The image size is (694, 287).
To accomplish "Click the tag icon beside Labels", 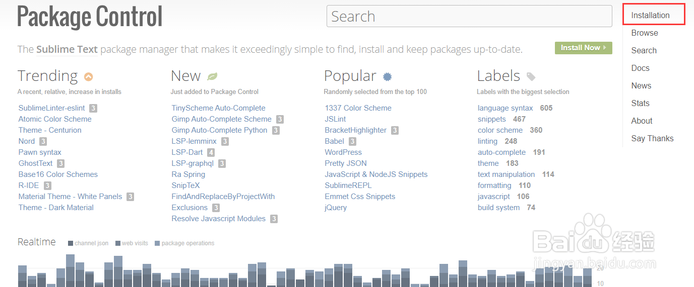I will coord(531,77).
